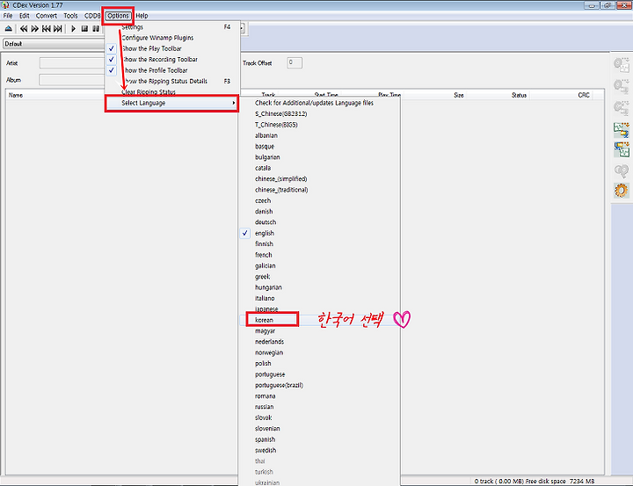Image resolution: width=633 pixels, height=486 pixels.
Task: Click the Play button in the toolbar
Action: pos(74,29)
